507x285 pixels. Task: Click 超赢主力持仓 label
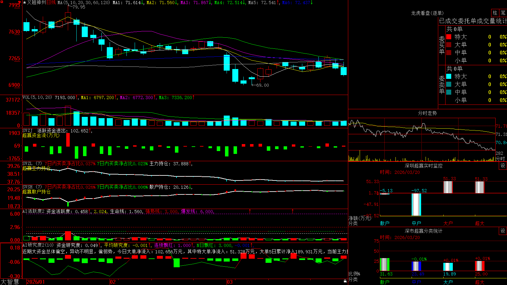point(36,168)
